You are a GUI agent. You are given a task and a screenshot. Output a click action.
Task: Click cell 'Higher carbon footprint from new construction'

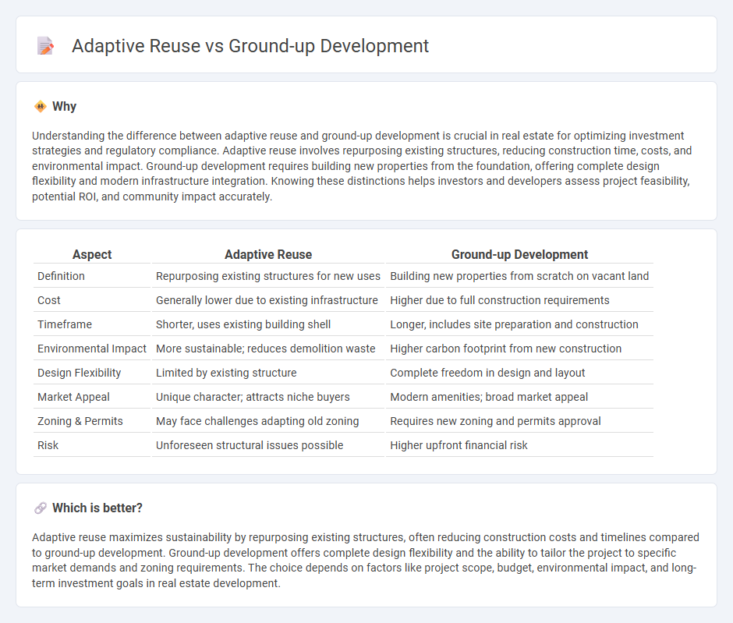click(519, 349)
